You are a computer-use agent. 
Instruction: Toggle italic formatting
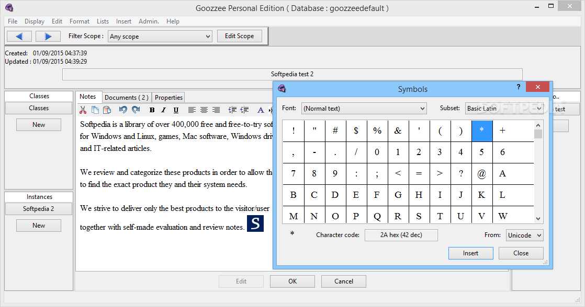click(163, 110)
